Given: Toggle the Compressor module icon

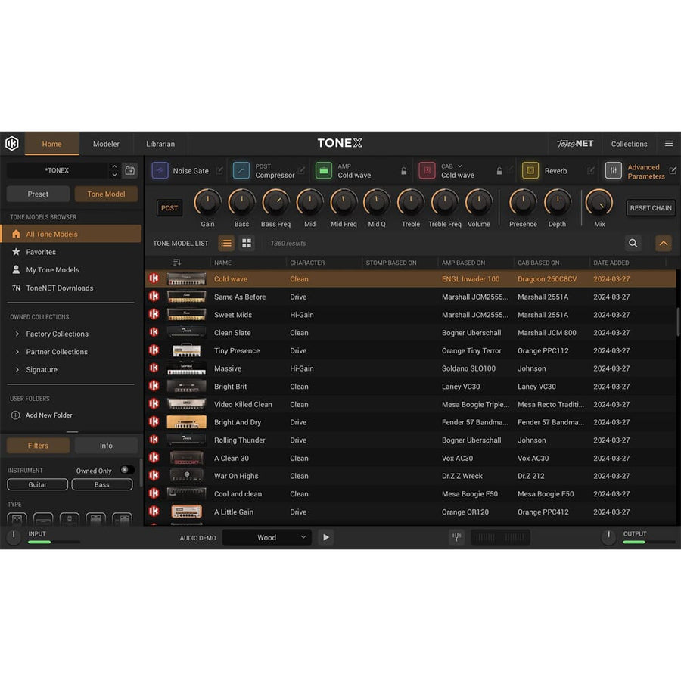Looking at the screenshot, I should [241, 171].
